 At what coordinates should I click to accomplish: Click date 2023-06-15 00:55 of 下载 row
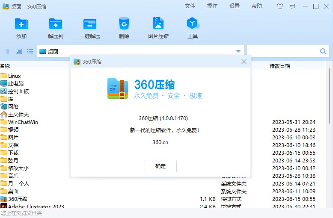[x=294, y=153]
